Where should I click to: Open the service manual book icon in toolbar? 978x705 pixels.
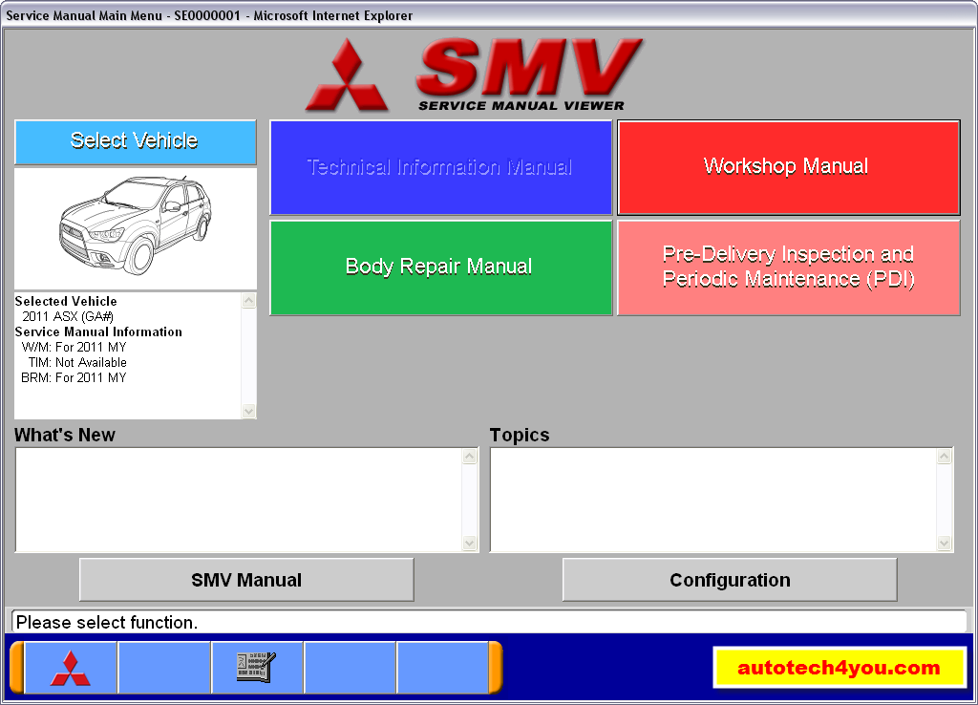pyautogui.click(x=258, y=668)
